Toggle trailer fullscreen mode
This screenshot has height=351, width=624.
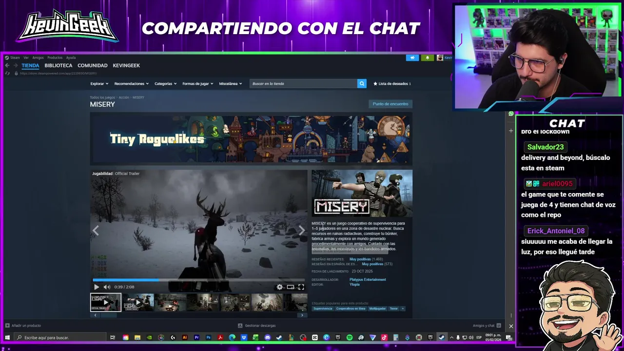tap(301, 287)
